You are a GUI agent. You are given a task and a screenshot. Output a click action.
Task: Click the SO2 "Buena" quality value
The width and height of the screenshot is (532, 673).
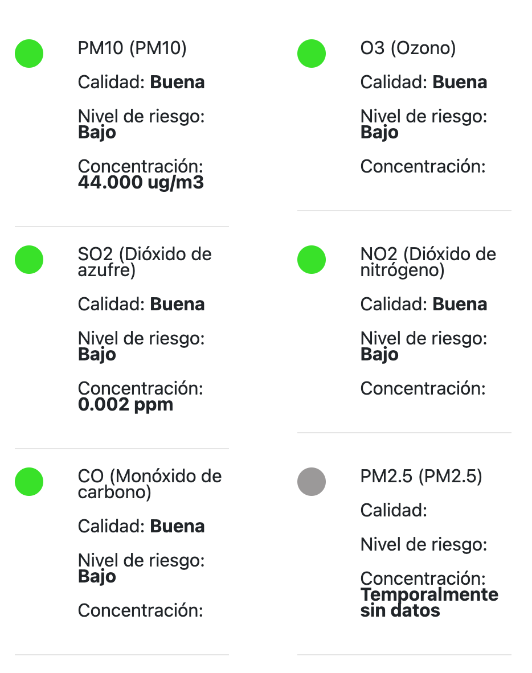177,305
